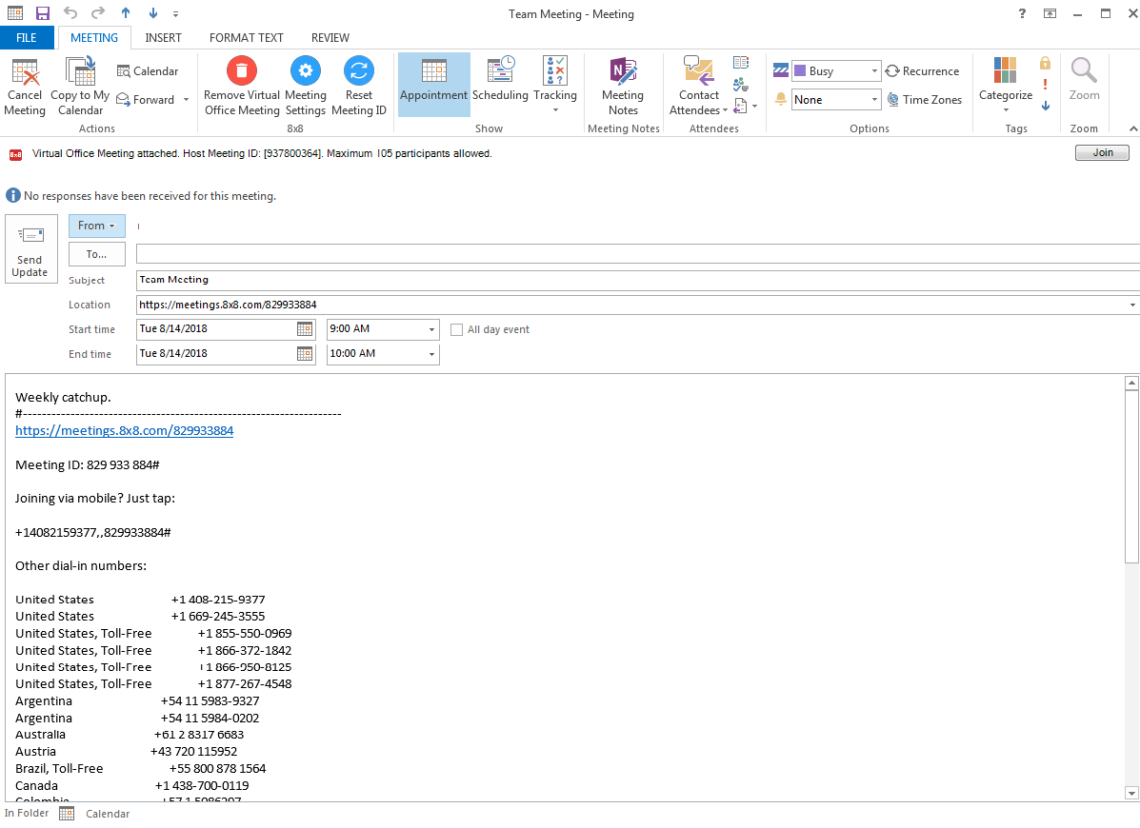Screen dimensions: 1140x828
Task: Customize Quick Access Toolbar dropdown
Action: 176,13
